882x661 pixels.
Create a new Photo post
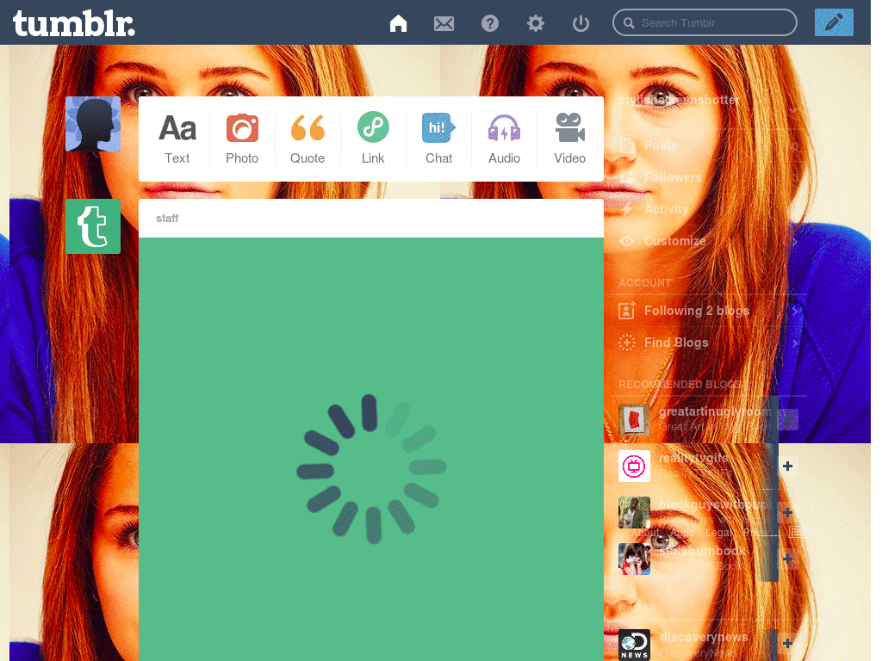click(x=242, y=139)
